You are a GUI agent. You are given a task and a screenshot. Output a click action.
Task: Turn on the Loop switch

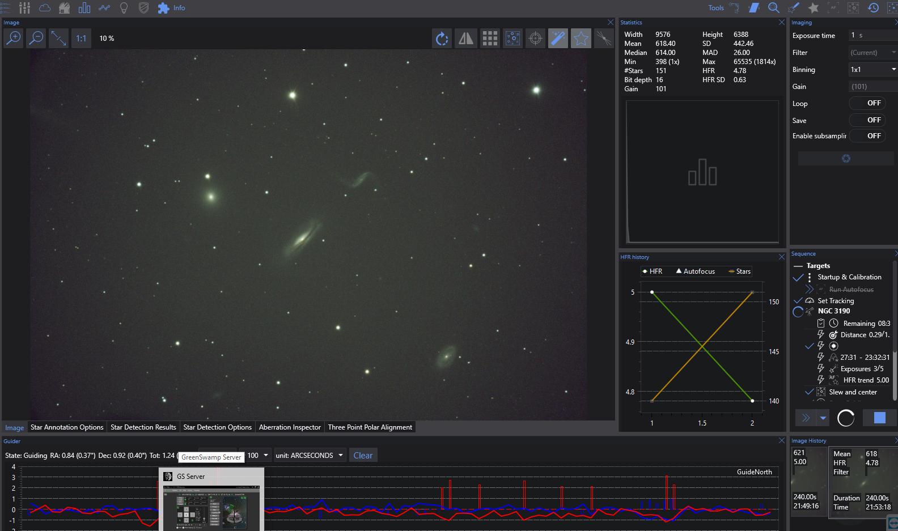click(x=867, y=103)
